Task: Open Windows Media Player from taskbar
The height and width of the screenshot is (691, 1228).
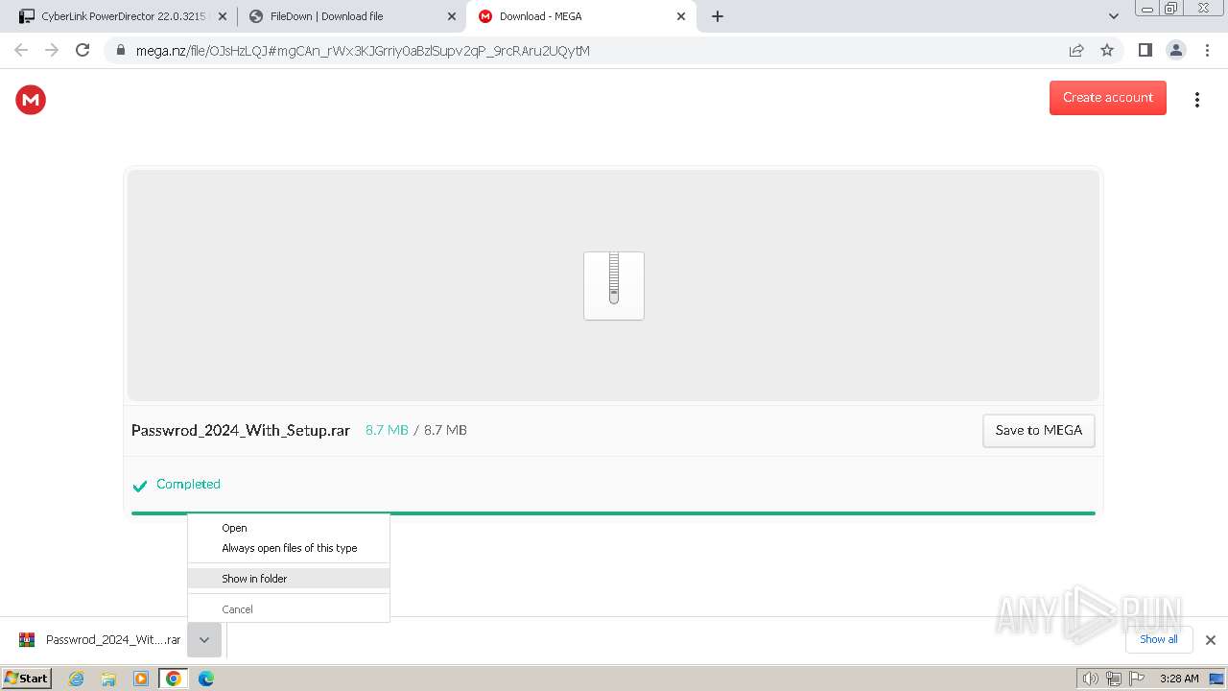Action: click(x=141, y=679)
